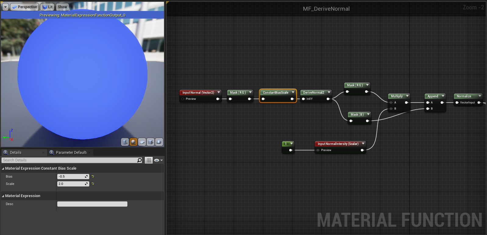487x235 pixels.
Task: Select the sphere preview mesh
Action: (133, 142)
